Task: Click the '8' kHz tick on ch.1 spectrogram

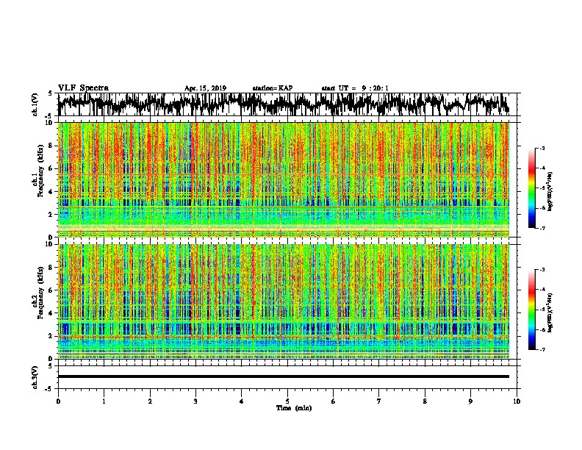Action: point(51,146)
